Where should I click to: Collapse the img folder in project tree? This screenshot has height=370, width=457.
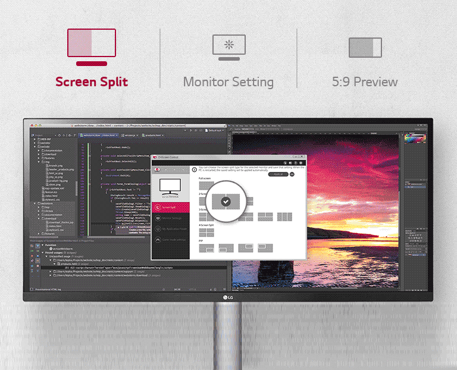(39, 162)
